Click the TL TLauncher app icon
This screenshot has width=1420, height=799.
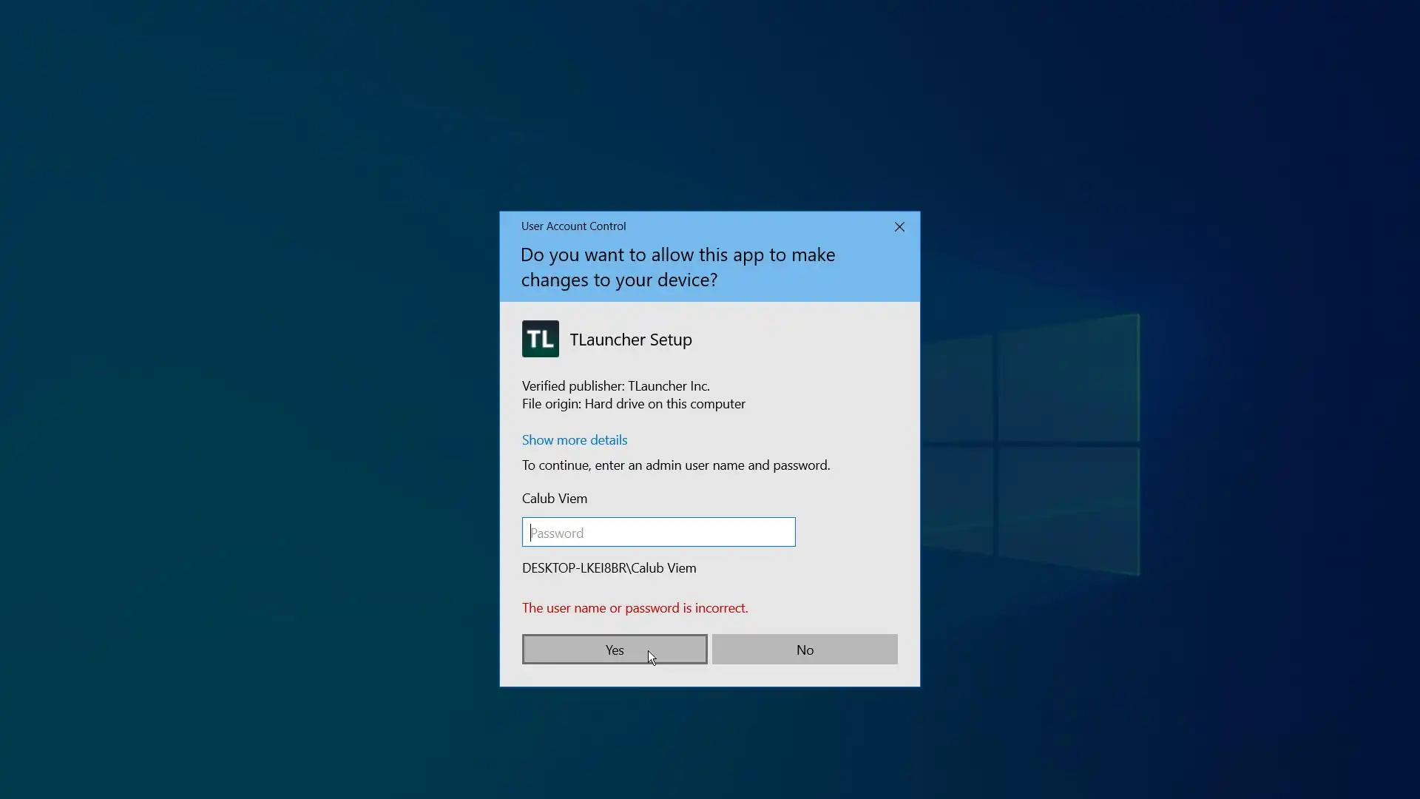(540, 339)
